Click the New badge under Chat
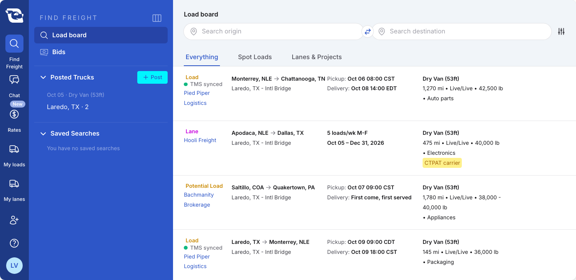 tap(18, 104)
